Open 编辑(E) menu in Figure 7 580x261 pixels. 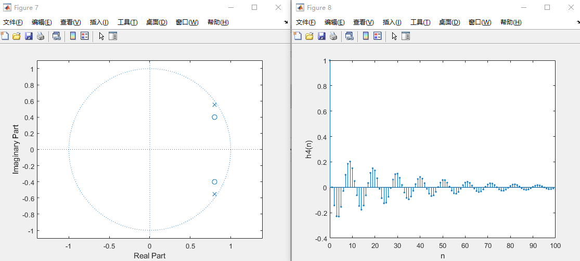click(x=42, y=22)
